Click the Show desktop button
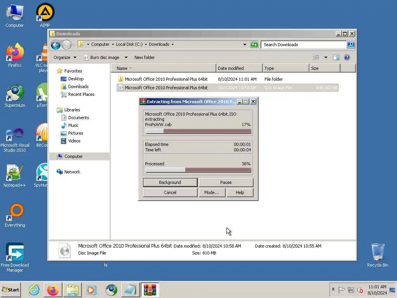 (x=392, y=289)
